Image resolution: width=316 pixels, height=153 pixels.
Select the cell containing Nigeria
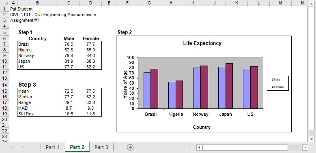click(38, 50)
